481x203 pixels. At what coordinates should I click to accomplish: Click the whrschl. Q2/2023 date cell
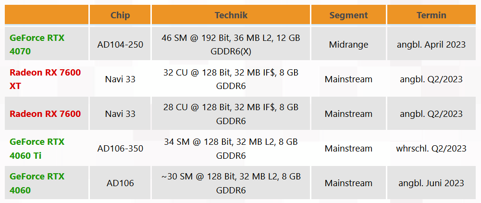pyautogui.click(x=432, y=149)
